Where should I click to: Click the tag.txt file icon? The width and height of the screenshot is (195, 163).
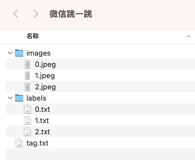[19, 143]
